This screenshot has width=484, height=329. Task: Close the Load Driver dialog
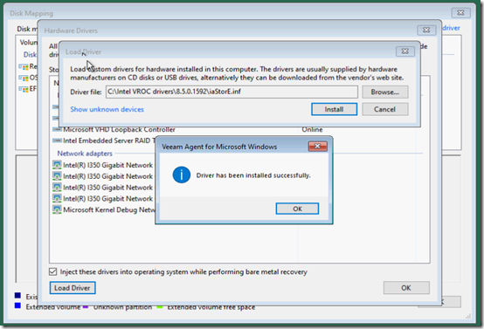405,51
